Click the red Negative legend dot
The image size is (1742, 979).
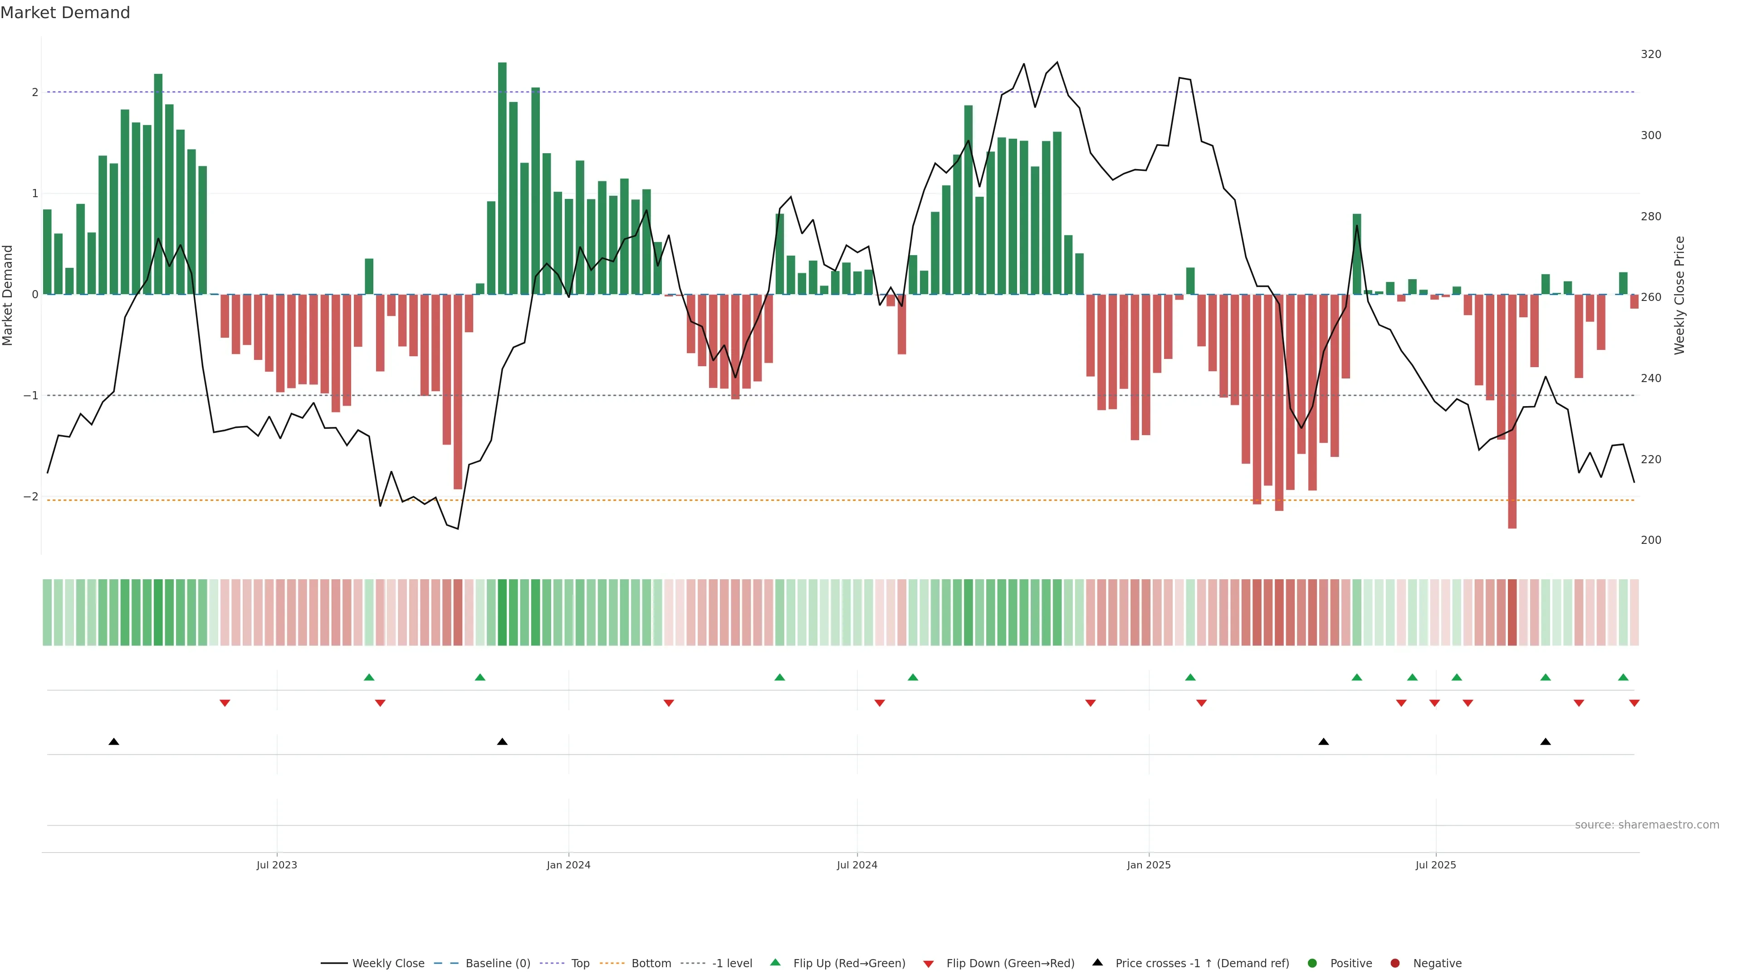point(1395,964)
